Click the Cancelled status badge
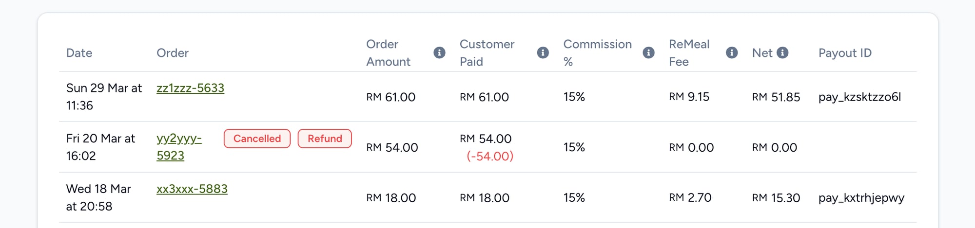The width and height of the screenshot is (975, 228). 257,139
